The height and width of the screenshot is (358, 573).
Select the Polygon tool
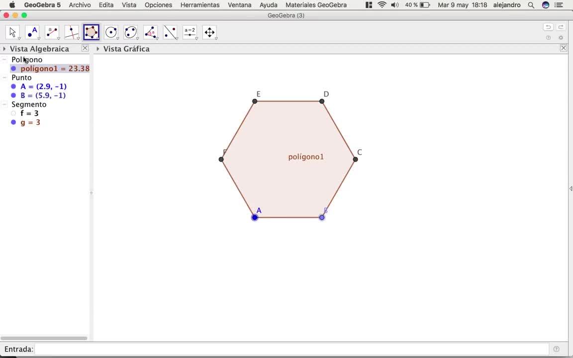point(92,32)
